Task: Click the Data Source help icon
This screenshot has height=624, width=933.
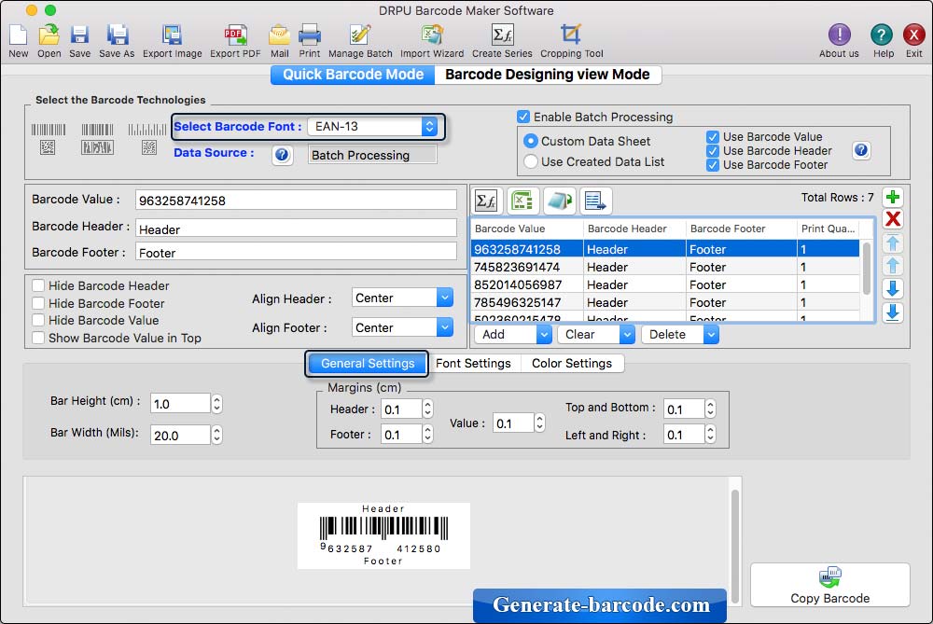Action: pos(282,155)
